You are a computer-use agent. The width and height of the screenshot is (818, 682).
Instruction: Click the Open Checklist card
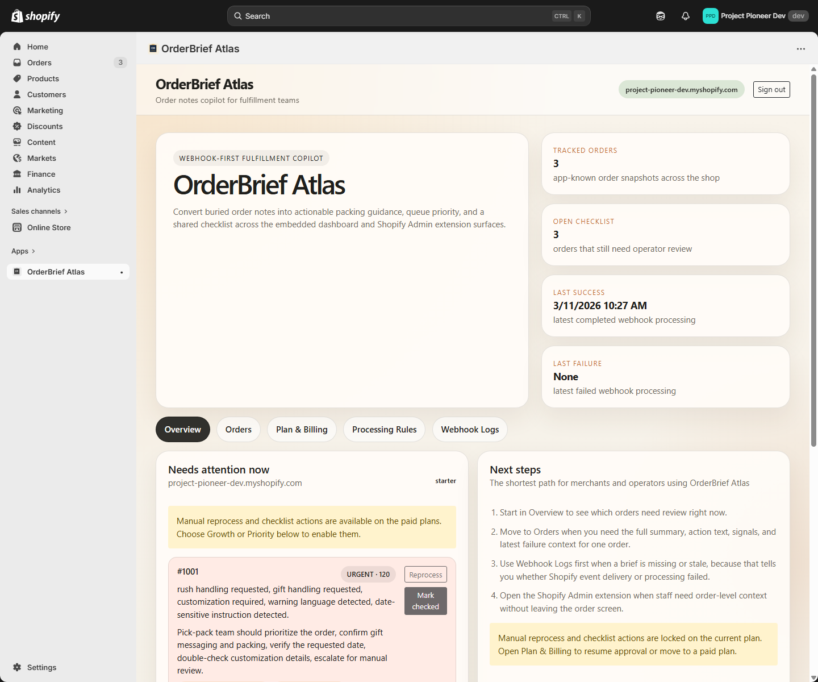click(x=666, y=235)
